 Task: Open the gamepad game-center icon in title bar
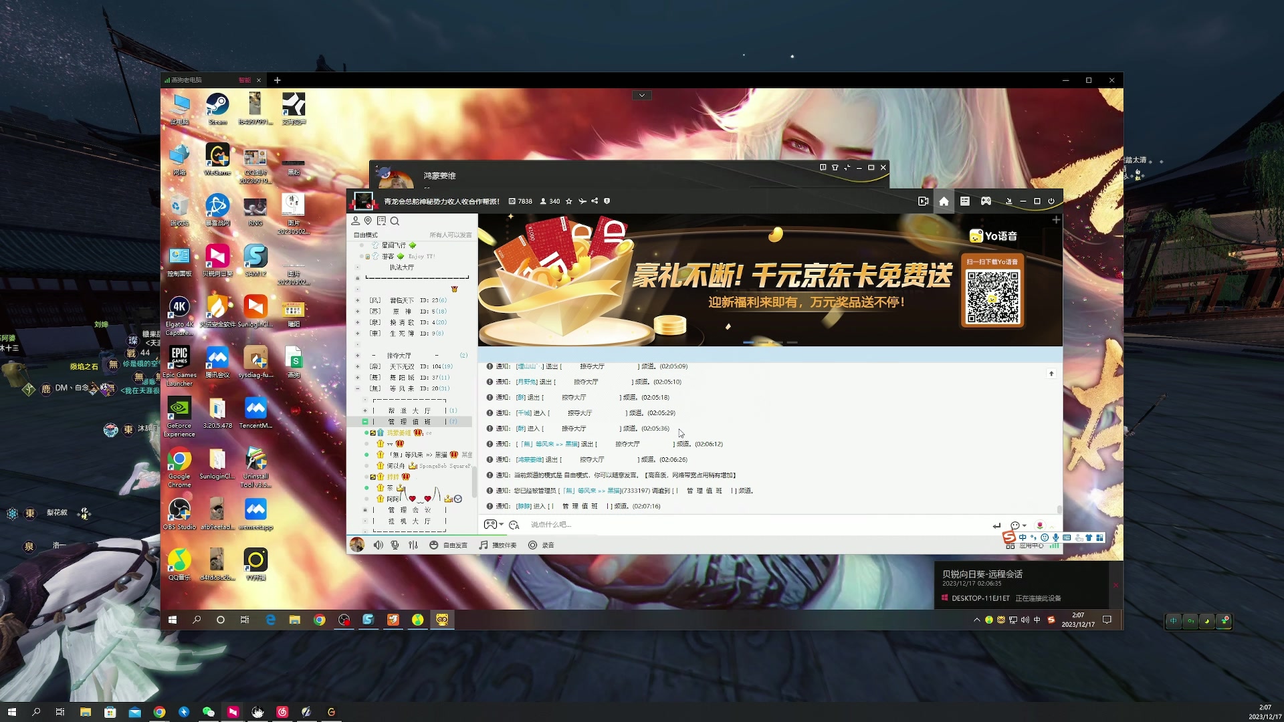point(986,201)
